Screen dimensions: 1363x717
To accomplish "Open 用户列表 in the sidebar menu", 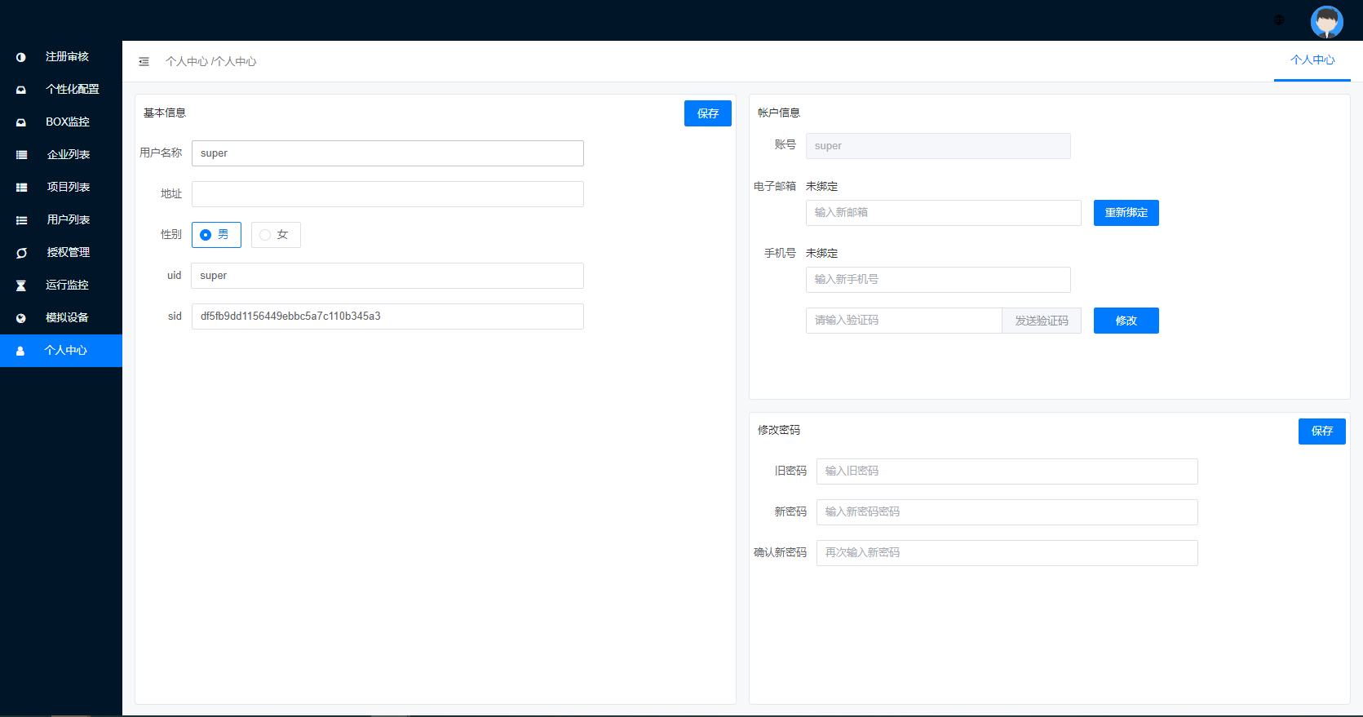I will [68, 219].
